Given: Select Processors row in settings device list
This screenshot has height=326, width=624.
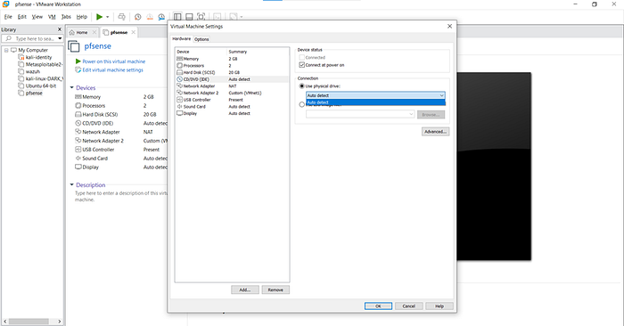Looking at the screenshot, I should [232, 66].
